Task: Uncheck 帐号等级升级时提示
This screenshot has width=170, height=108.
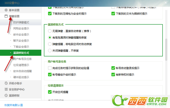Action: pyautogui.click(x=50, y=74)
